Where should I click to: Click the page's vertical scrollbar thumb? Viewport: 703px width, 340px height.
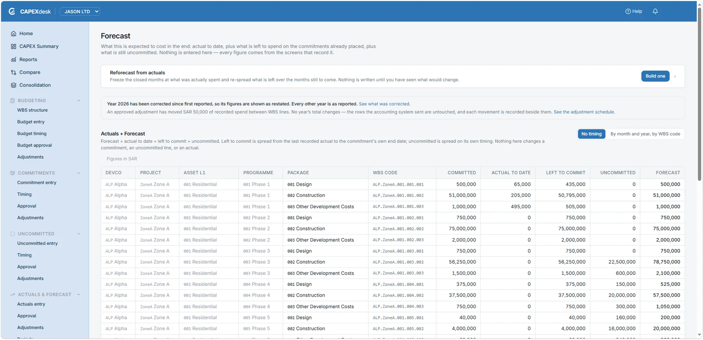pos(699,94)
